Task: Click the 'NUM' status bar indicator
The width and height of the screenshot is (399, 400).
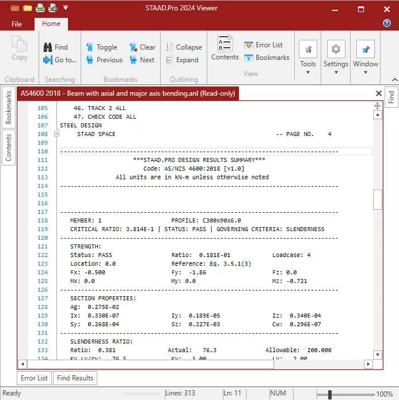Action: pos(278,393)
